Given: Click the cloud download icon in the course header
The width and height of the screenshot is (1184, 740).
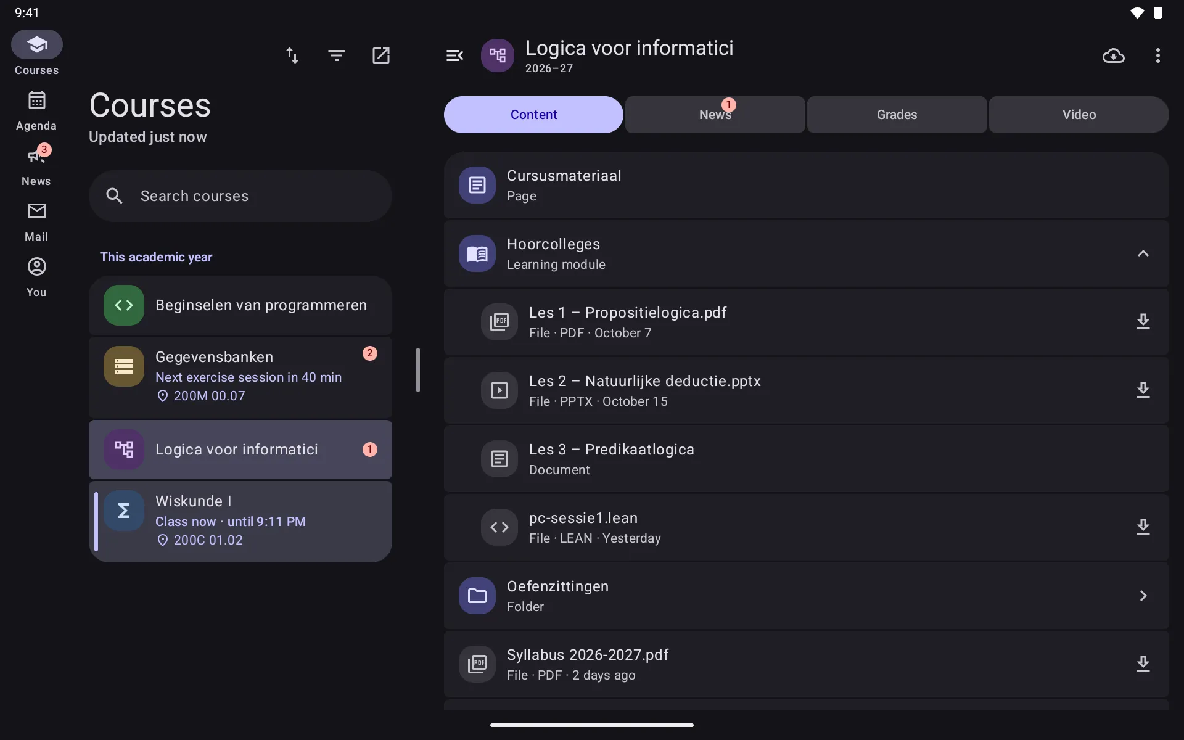Looking at the screenshot, I should (1114, 55).
